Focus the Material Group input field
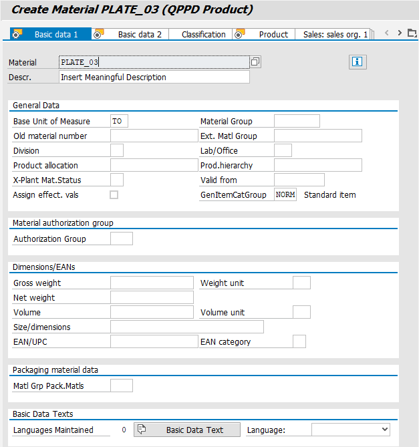419x447 pixels. click(x=297, y=121)
